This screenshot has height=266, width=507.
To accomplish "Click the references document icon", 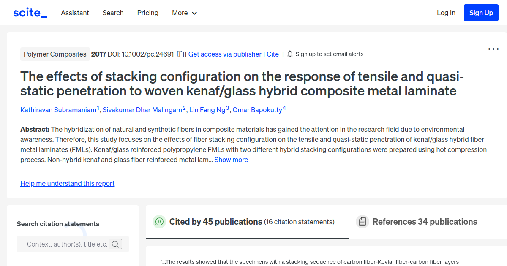I will click(x=362, y=221).
